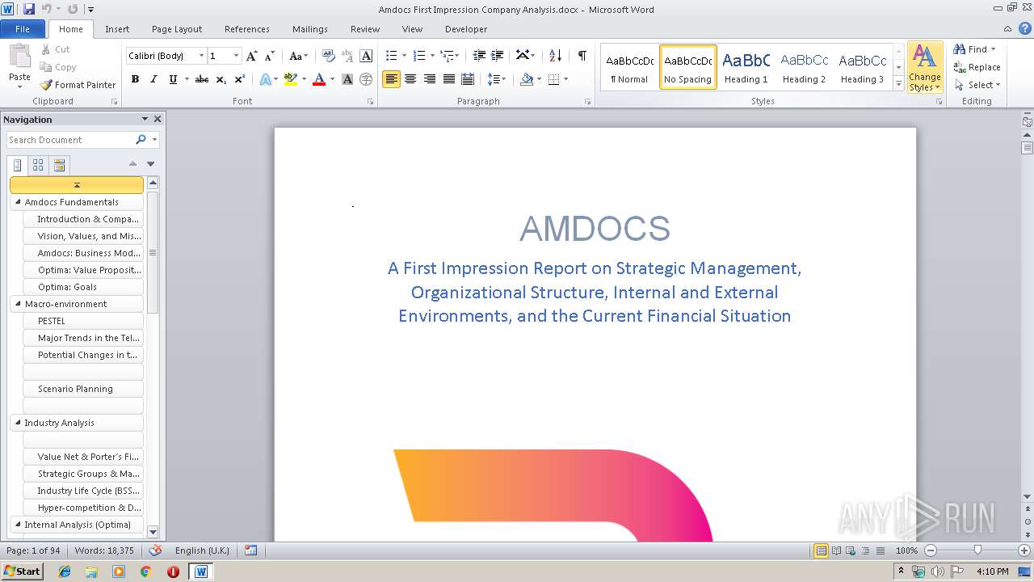Toggle superscript formatting
The width and height of the screenshot is (1034, 582).
click(x=240, y=79)
